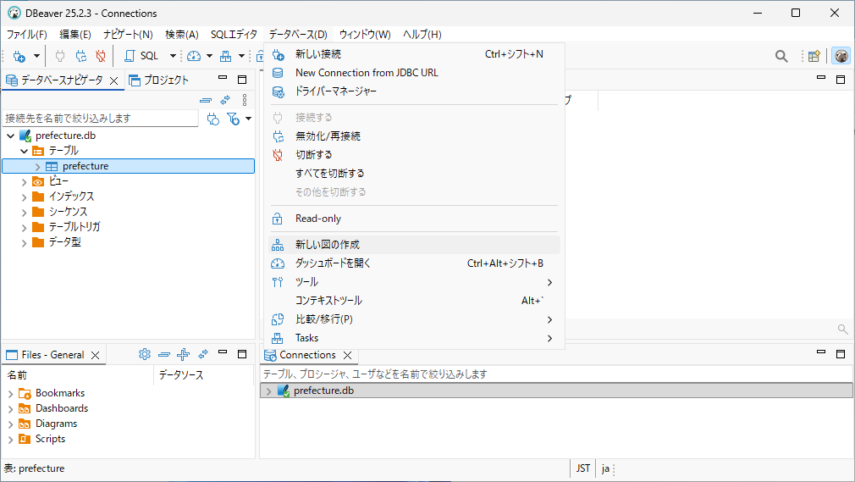This screenshot has height=482, width=855.
Task: Click the Connections editor filter field
Action: 556,374
